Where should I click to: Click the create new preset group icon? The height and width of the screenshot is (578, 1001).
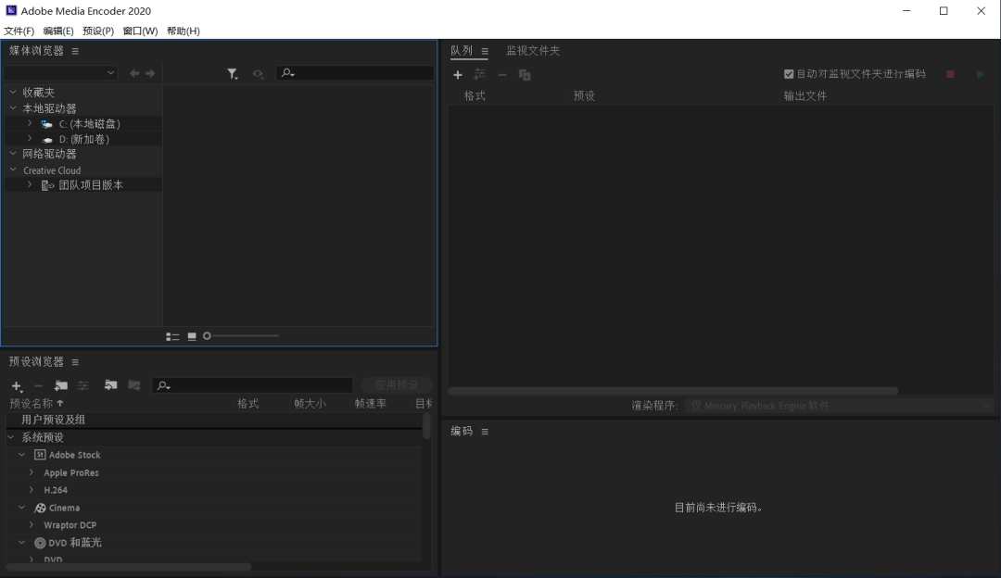click(x=61, y=385)
